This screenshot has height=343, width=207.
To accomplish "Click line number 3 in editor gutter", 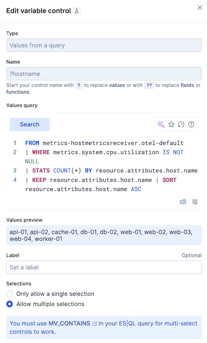I will [15, 171].
